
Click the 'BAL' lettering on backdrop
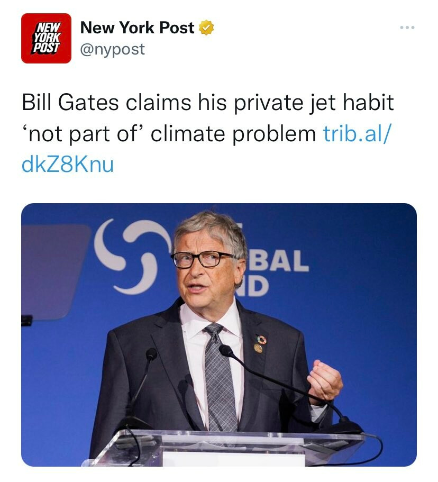pos(278,261)
